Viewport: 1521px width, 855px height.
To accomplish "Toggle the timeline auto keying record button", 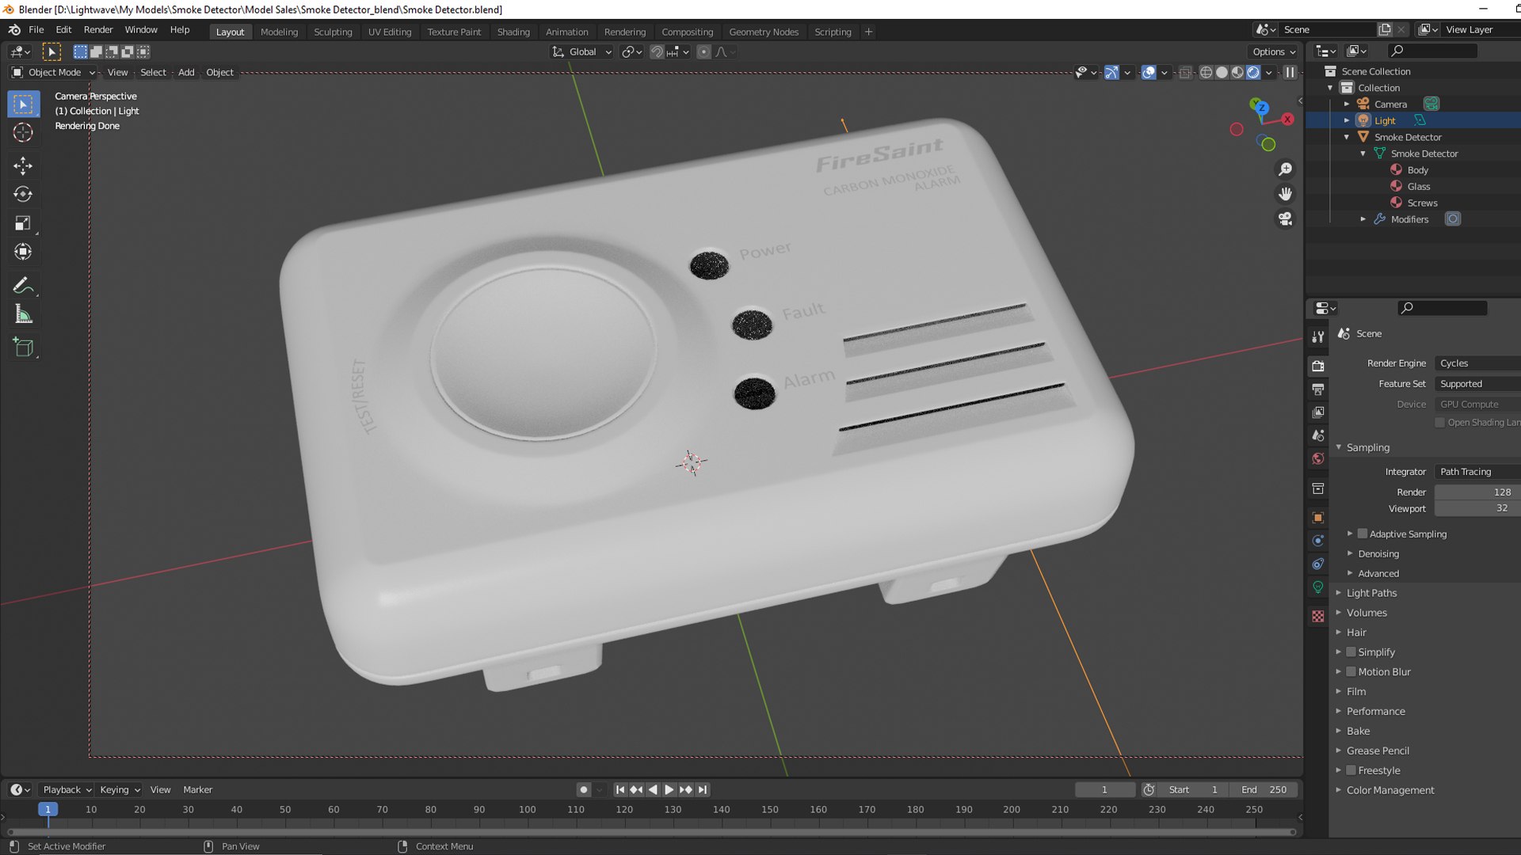I will 584,789.
